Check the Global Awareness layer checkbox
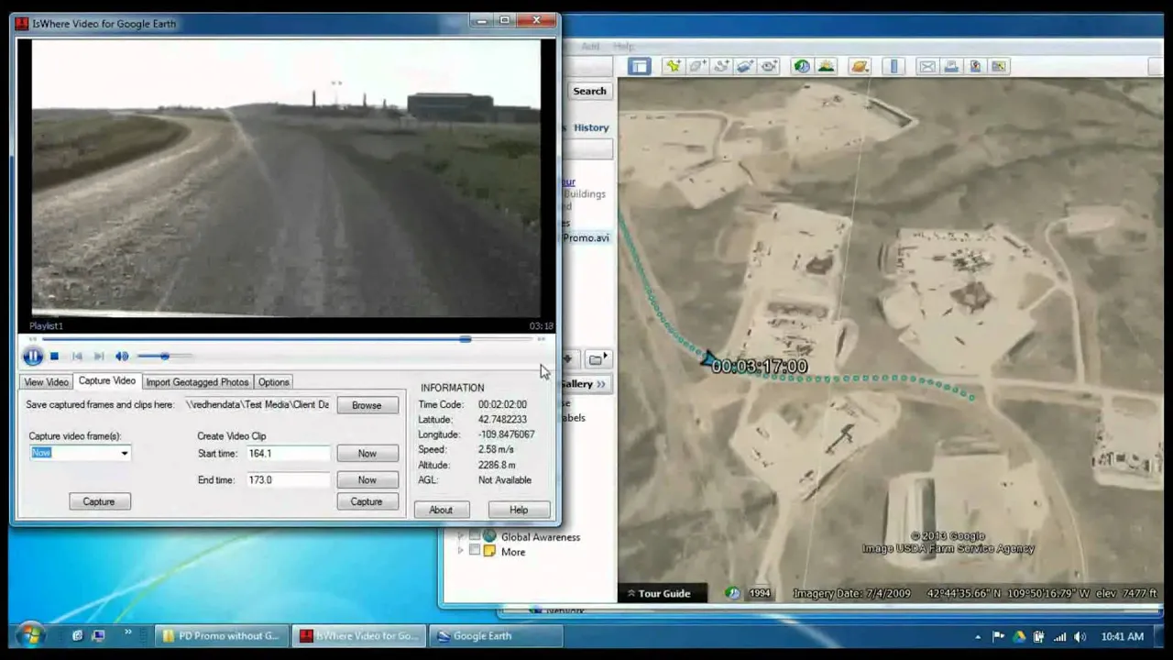Viewport: 1173px width, 660px height. pyautogui.click(x=475, y=536)
